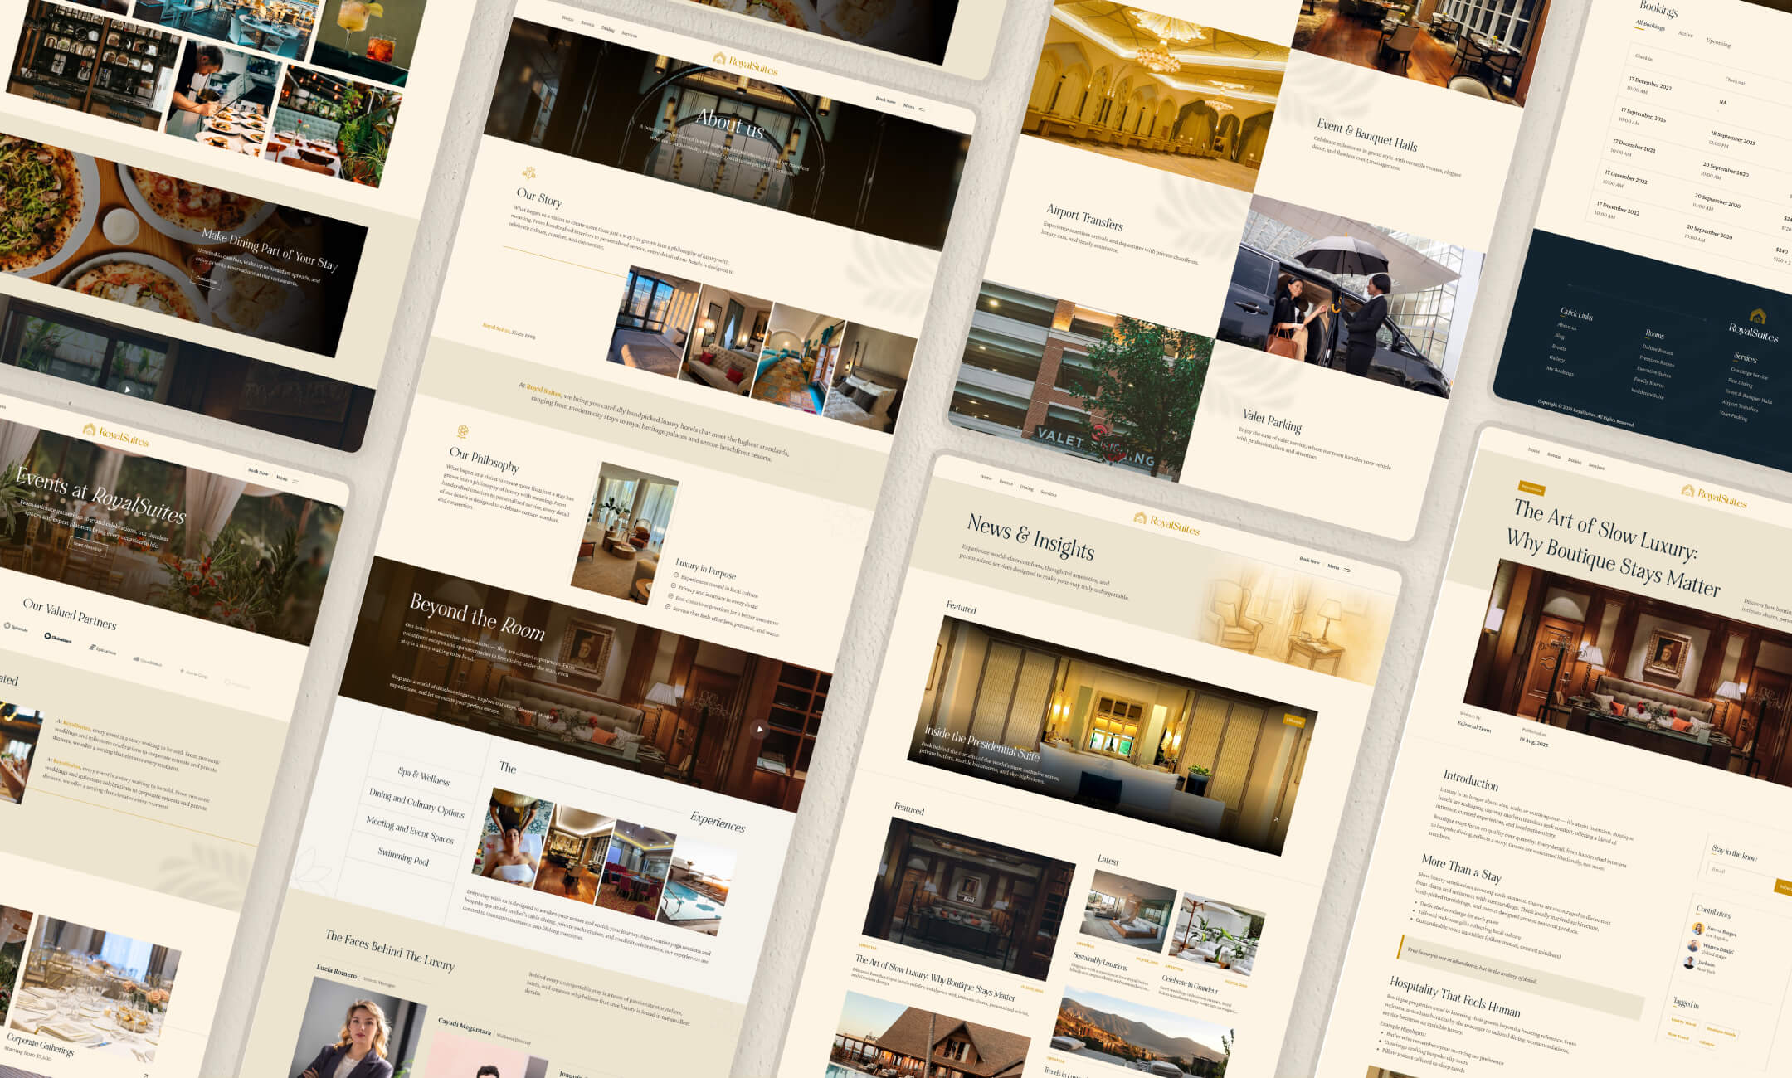Switch to the Active bookings tab
The image size is (1792, 1078).
point(1686,35)
